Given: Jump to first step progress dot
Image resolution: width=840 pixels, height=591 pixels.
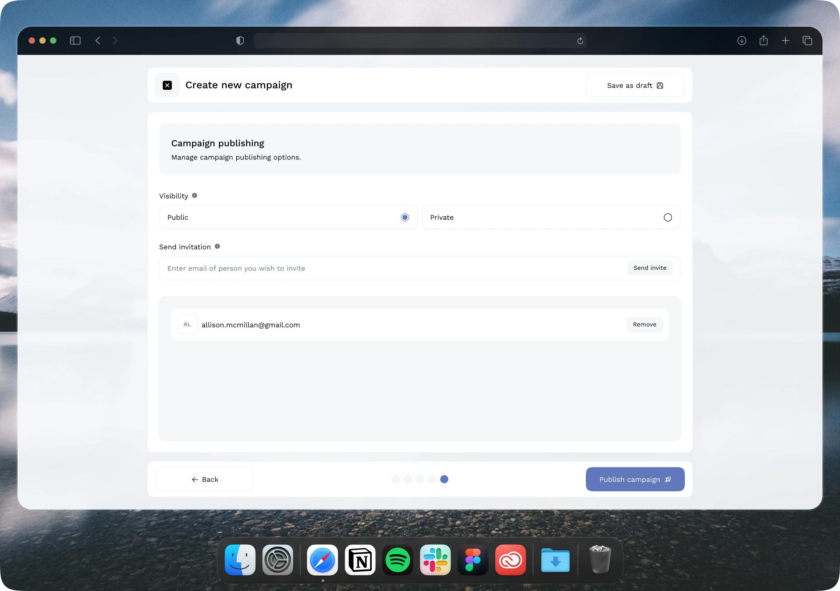Looking at the screenshot, I should [395, 479].
